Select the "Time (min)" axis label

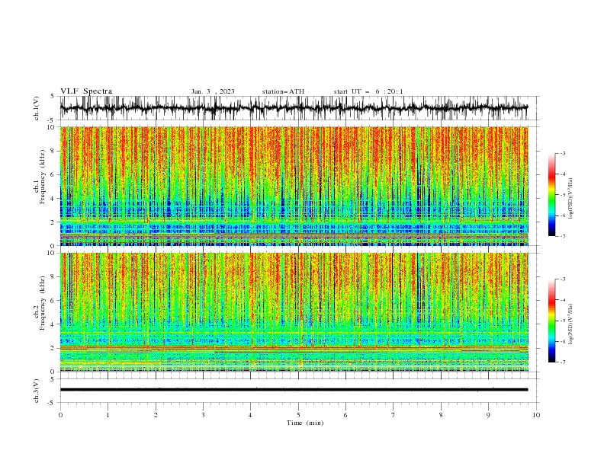pos(305,423)
